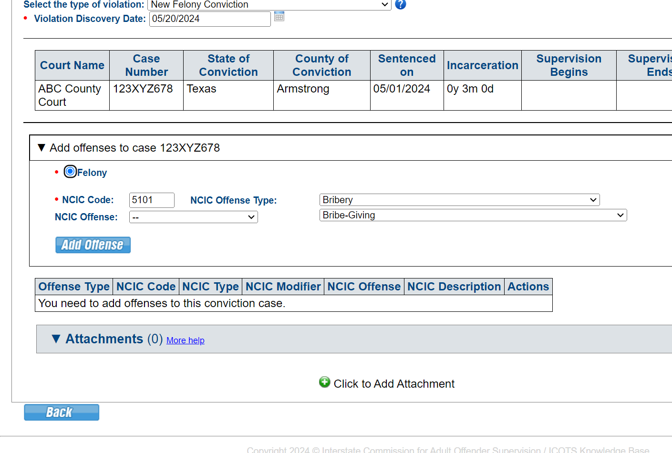Screen dimensions: 672x453
Task: Collapse the Attachments section
Action: pyautogui.click(x=56, y=339)
